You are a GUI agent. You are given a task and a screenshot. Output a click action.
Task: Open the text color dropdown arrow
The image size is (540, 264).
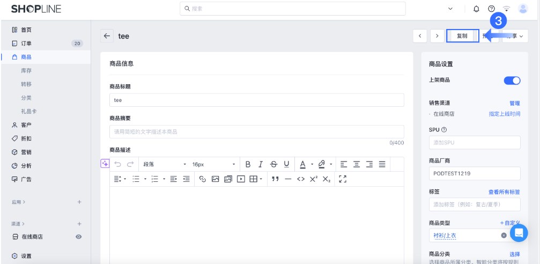(312, 164)
